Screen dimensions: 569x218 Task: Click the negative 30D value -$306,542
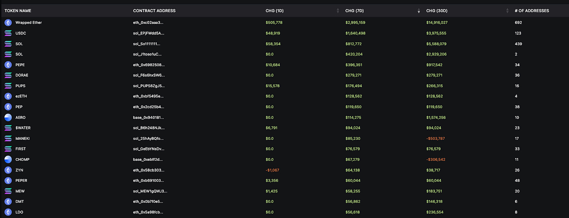(436, 159)
